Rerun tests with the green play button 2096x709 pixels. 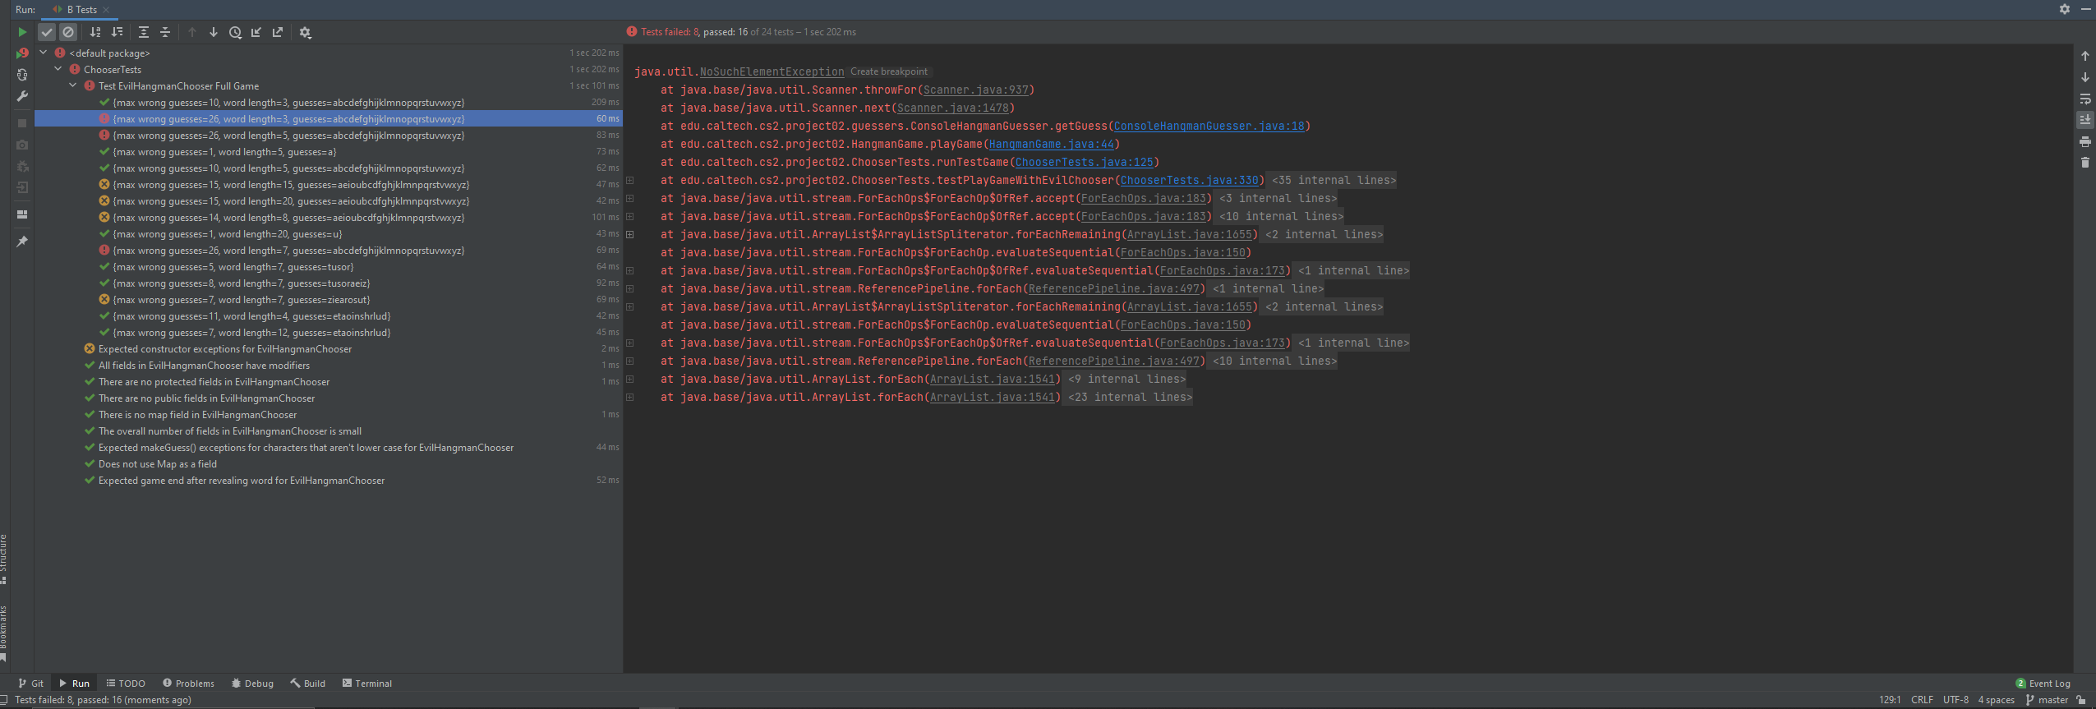[22, 32]
